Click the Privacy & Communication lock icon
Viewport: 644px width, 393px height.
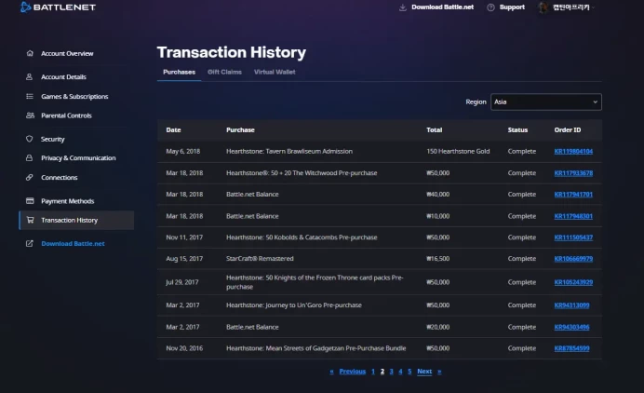(x=30, y=158)
